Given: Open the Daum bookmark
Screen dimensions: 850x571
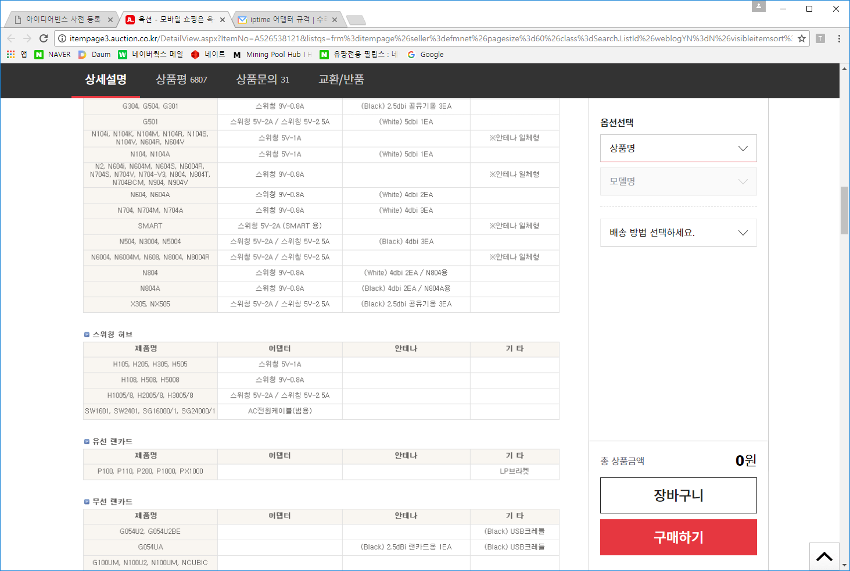Looking at the screenshot, I should coord(95,54).
